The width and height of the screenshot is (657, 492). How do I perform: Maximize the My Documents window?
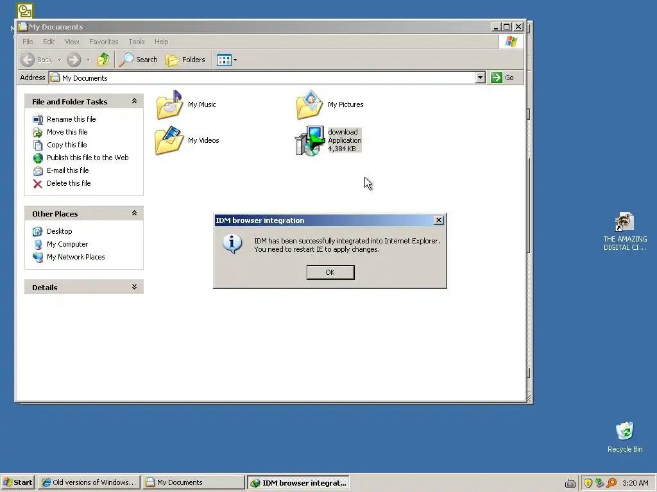507,27
